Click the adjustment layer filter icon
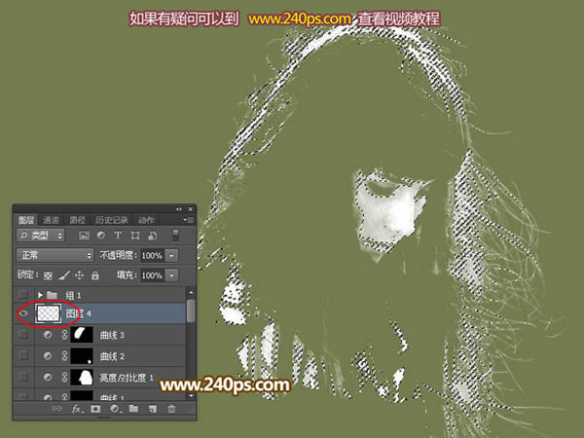This screenshot has height=438, width=584. (x=101, y=236)
